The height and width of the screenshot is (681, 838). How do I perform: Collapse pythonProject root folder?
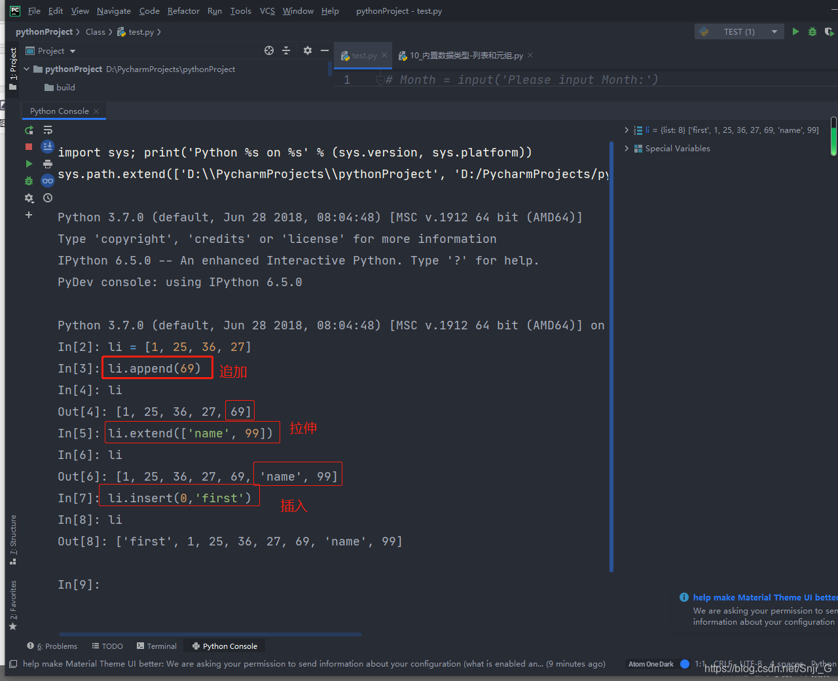pyautogui.click(x=27, y=69)
